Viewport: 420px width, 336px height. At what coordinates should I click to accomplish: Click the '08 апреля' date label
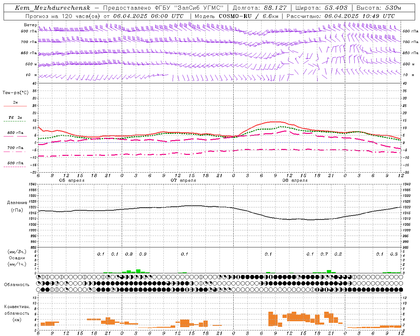[295, 180]
